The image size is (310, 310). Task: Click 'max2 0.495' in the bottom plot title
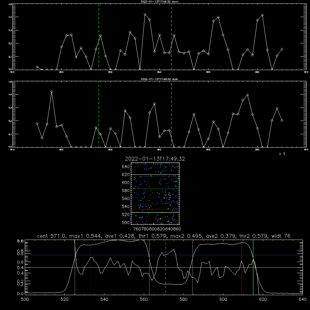click(186, 236)
